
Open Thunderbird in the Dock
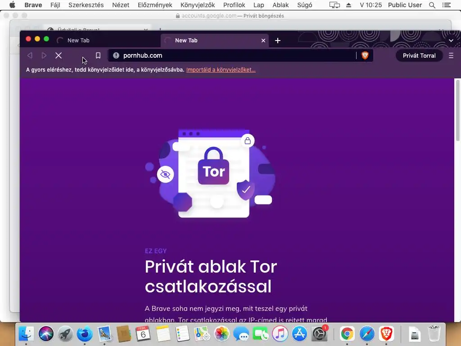(x=85, y=334)
